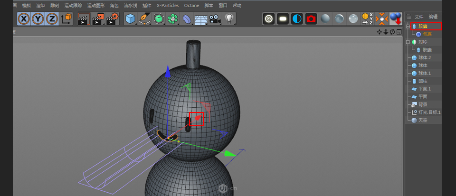The width and height of the screenshot is (456, 196).
Task: Open the 运动图形 menu
Action: click(x=96, y=6)
